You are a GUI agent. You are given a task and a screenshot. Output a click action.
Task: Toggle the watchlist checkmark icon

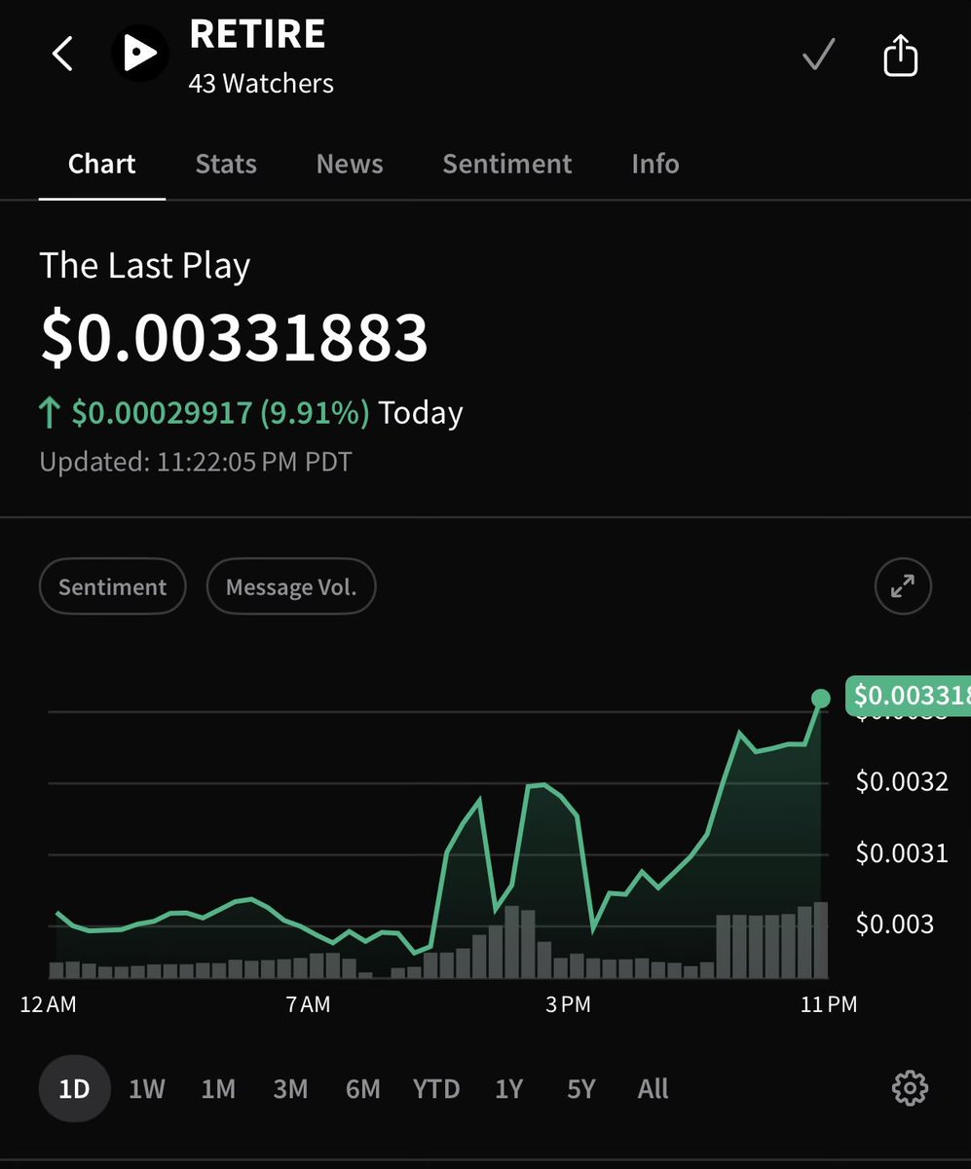tap(818, 55)
